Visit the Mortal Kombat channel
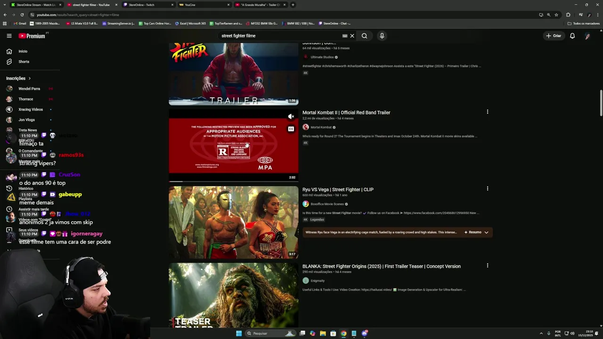Viewport: 603px width, 339px height. point(321,127)
